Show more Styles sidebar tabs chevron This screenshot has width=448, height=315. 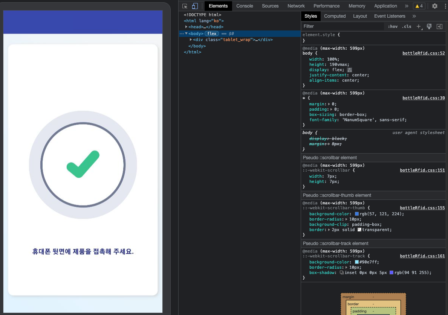coord(414,16)
